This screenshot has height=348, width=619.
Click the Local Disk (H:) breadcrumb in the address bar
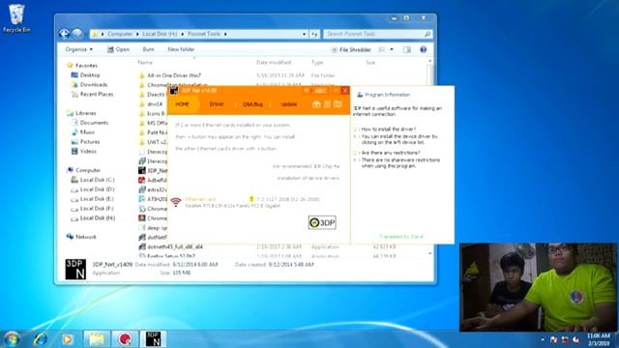coord(160,35)
